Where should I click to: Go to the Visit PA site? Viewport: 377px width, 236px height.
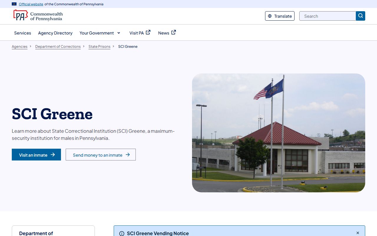(x=140, y=33)
